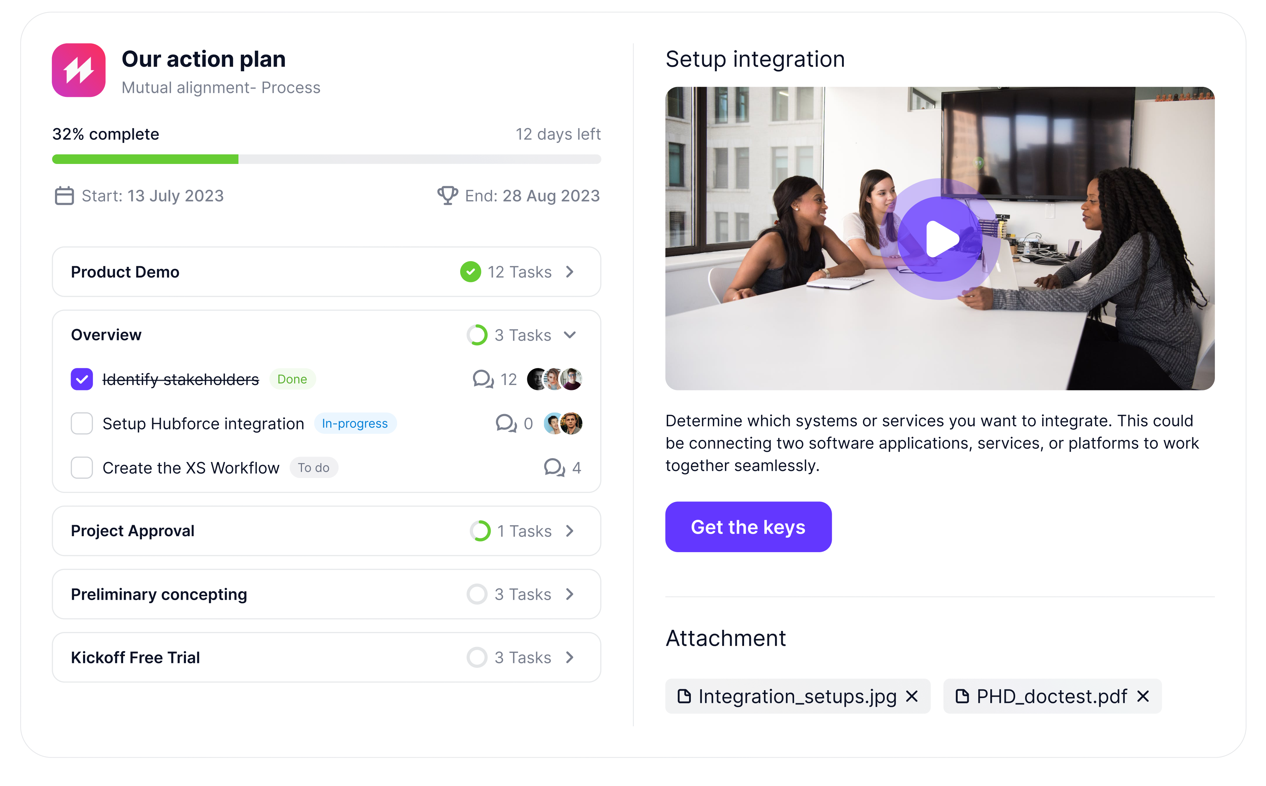Open the Preliminary concepting row
Screen dimensions: 1266x786
click(x=326, y=594)
